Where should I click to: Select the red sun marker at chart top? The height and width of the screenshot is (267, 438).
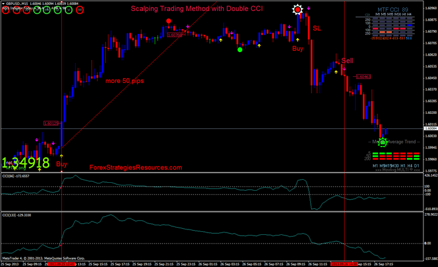tap(297, 10)
